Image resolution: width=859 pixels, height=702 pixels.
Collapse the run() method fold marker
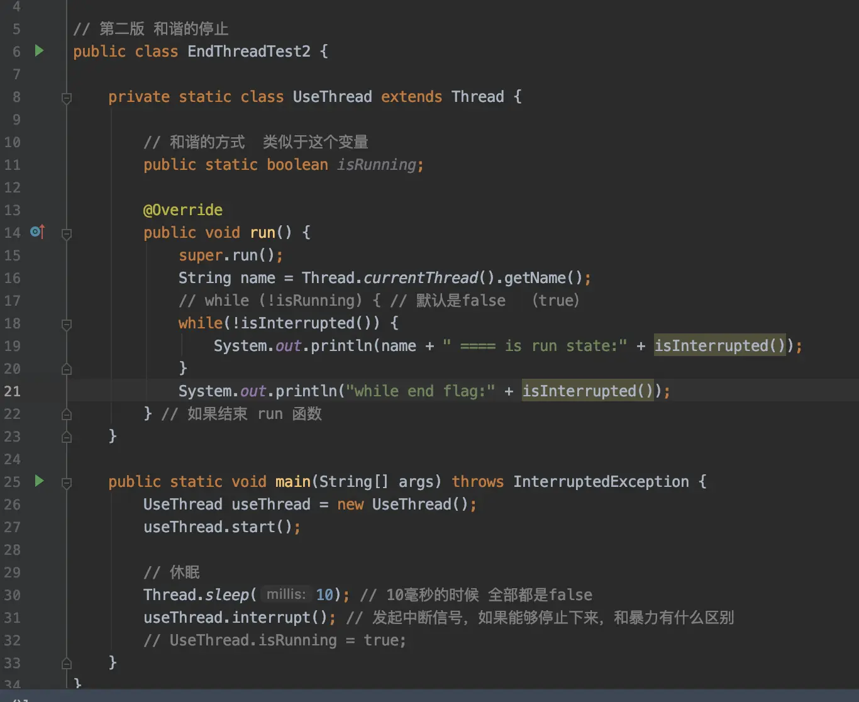67,233
